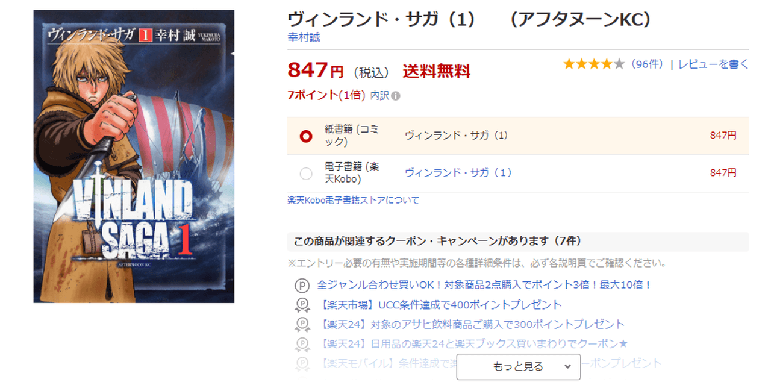
Task: Select the 電子書籍 (楽天Kobo) radio button
Action: 306,174
